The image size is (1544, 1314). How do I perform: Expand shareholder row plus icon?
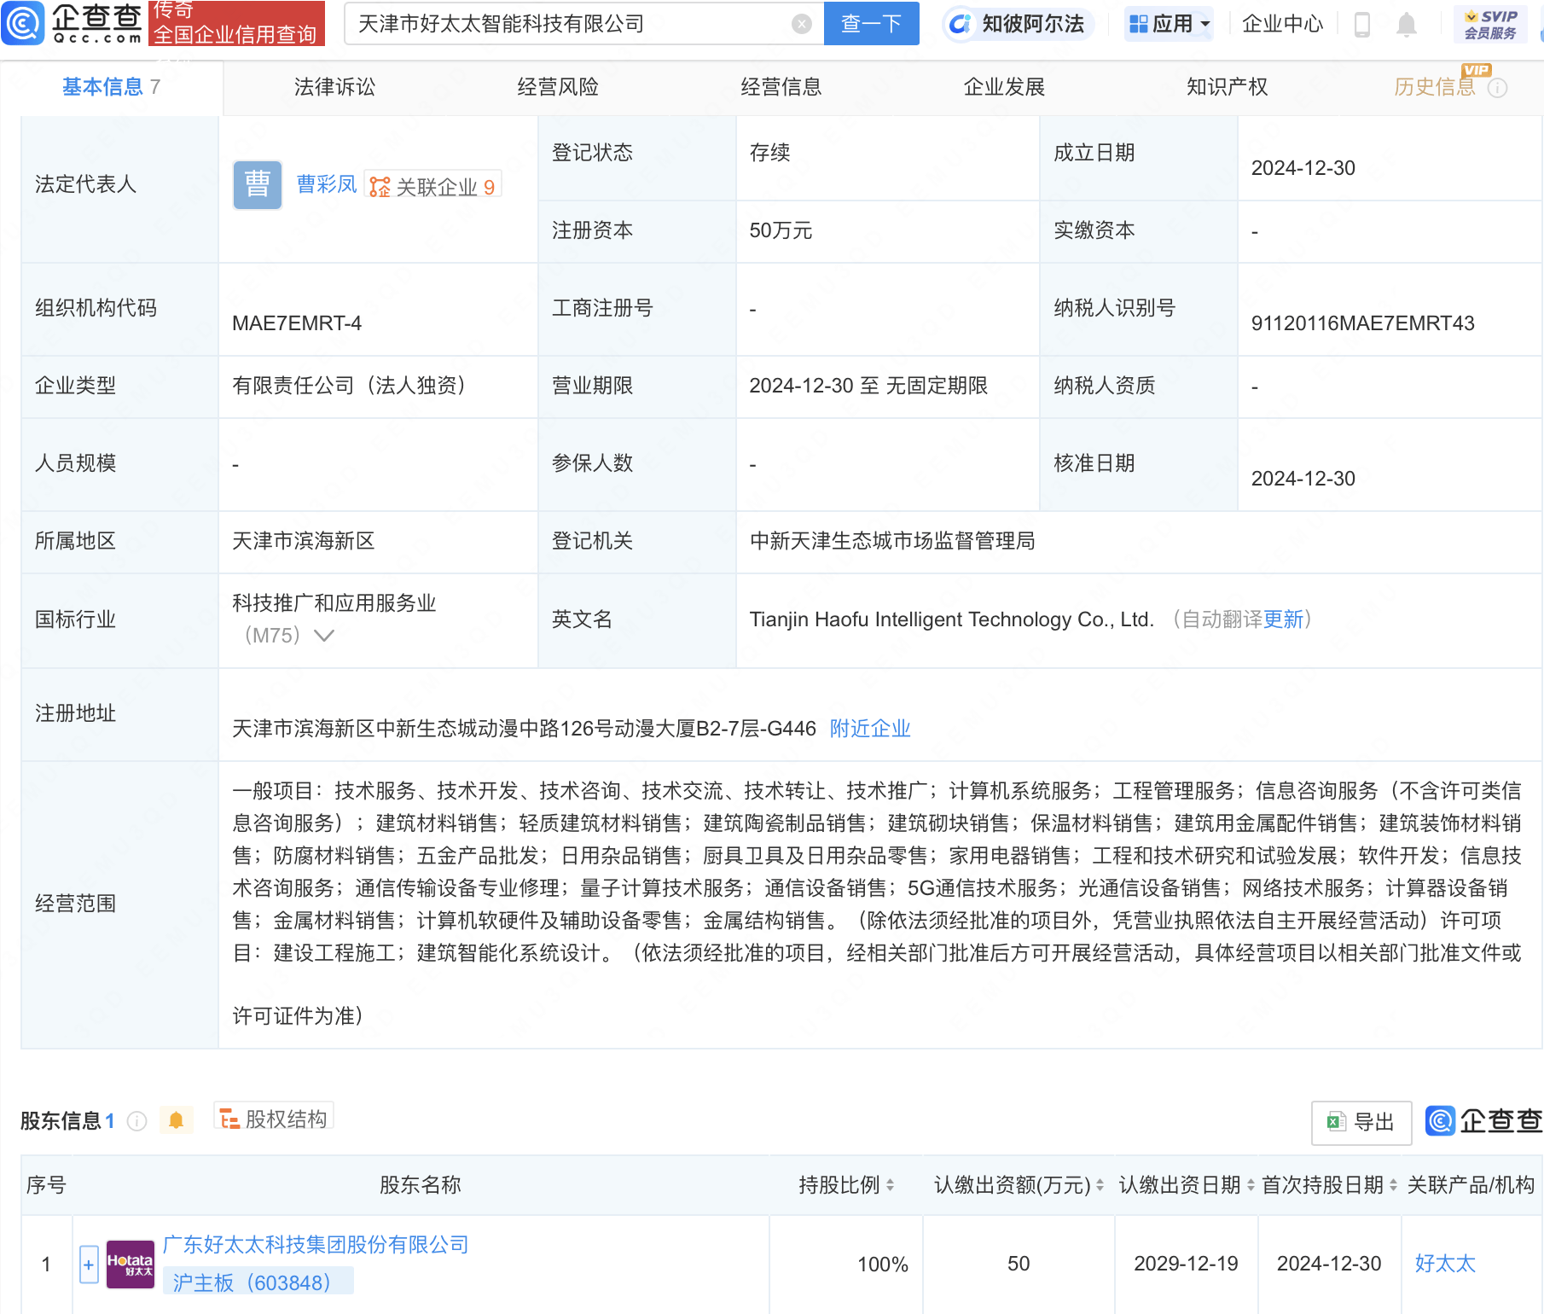tap(89, 1265)
